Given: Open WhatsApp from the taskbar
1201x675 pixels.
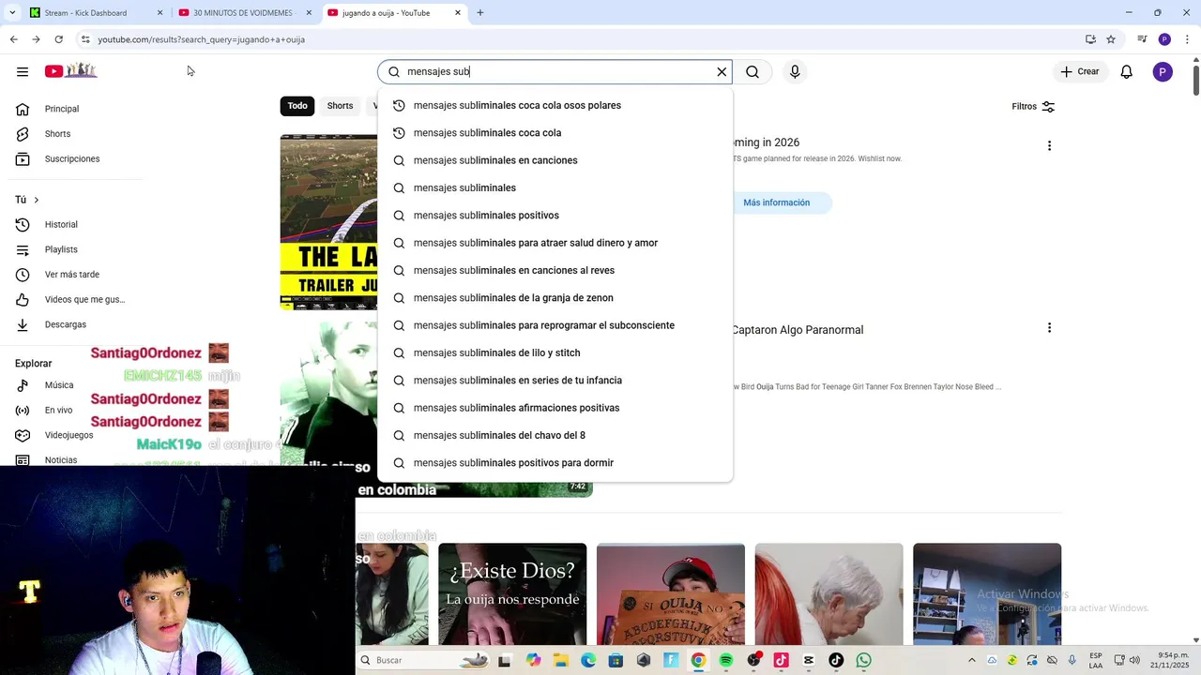Looking at the screenshot, I should coord(863,660).
